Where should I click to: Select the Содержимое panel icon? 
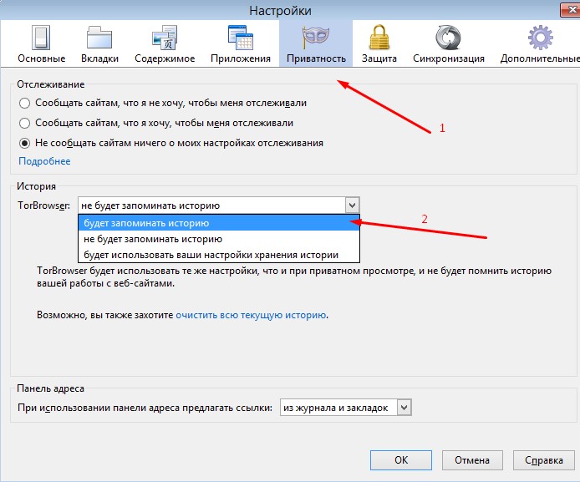(x=163, y=39)
